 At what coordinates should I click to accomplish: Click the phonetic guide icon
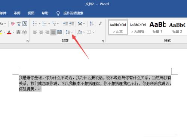[19, 24]
